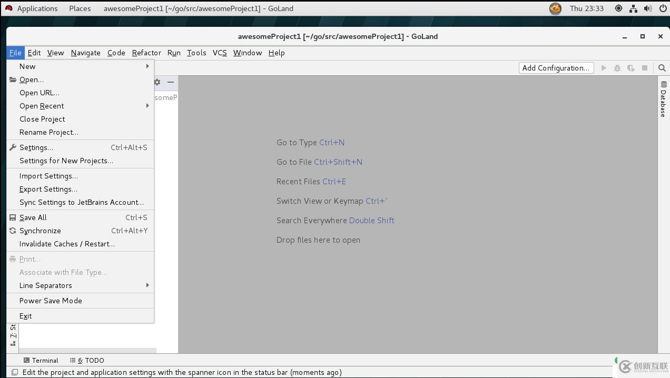The width and height of the screenshot is (670, 378).
Task: Click the Stop square icon in toolbar
Action: 644,68
